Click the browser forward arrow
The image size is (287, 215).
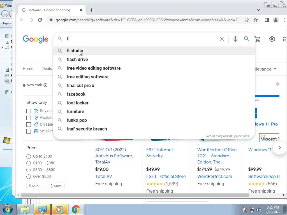[x=31, y=20]
